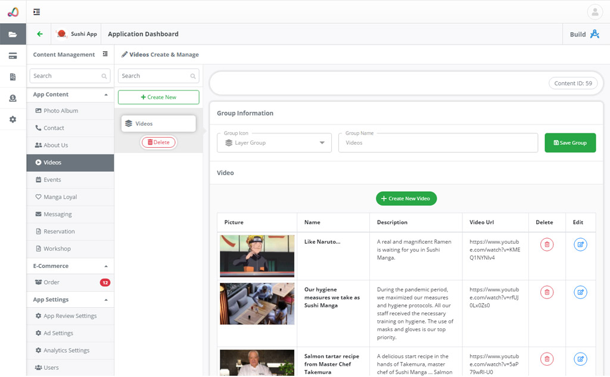Viewport: 610px width, 377px height.
Task: Click the layers icon in Videos group
Action: tap(129, 124)
